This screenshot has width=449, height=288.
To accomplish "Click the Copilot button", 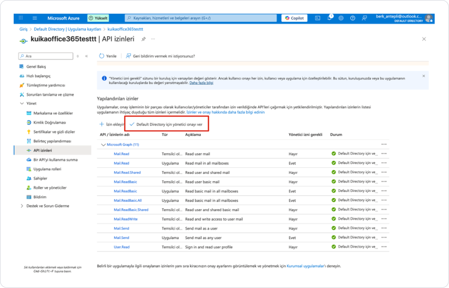I will [x=294, y=18].
